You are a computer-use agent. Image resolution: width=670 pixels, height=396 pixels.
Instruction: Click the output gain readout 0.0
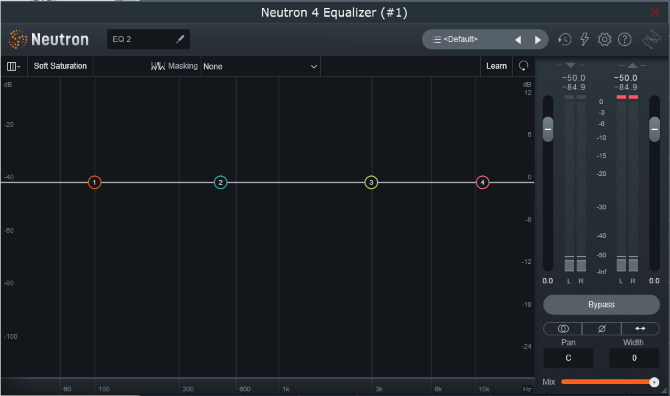point(654,281)
